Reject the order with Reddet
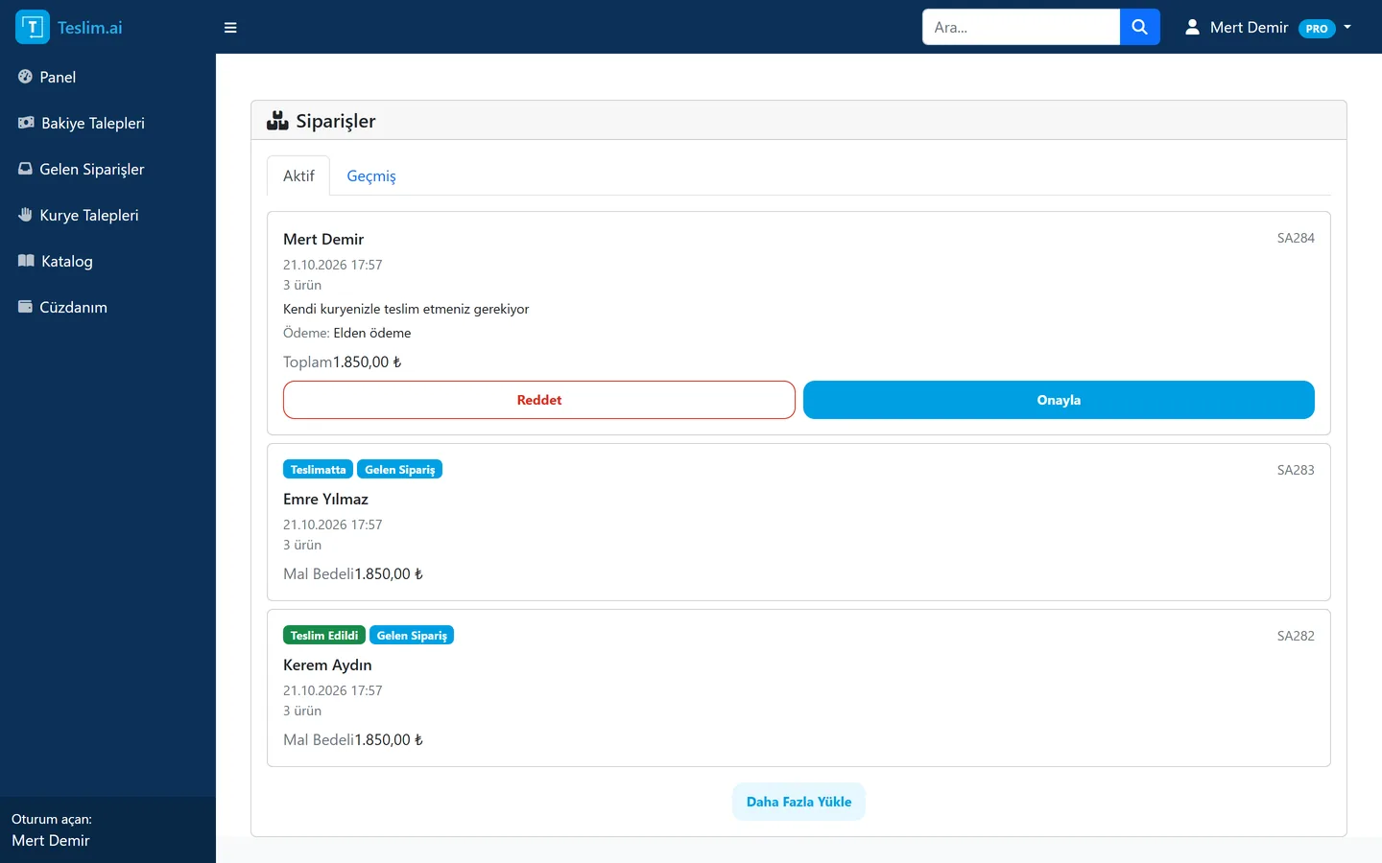 click(539, 400)
